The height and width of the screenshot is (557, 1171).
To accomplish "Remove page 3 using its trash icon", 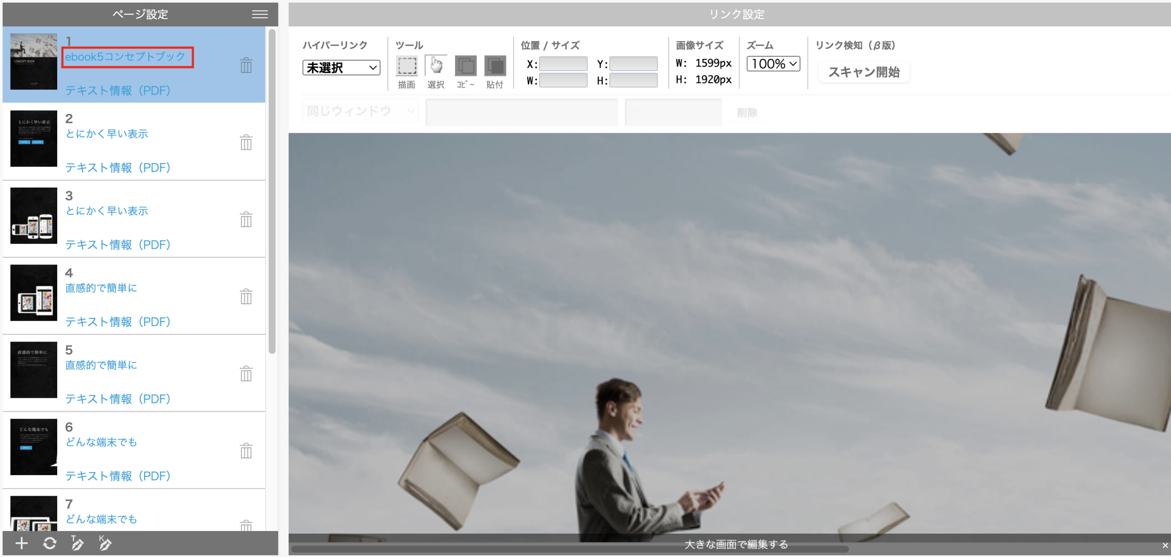I will tap(246, 220).
